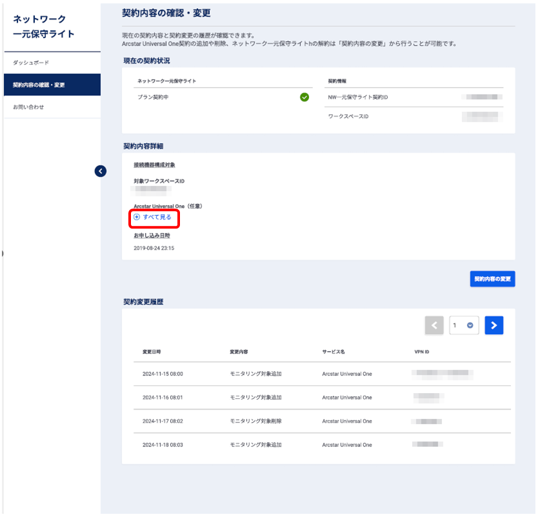Click the blurred VPN ID in the 2024-11-15 row

(x=443, y=374)
